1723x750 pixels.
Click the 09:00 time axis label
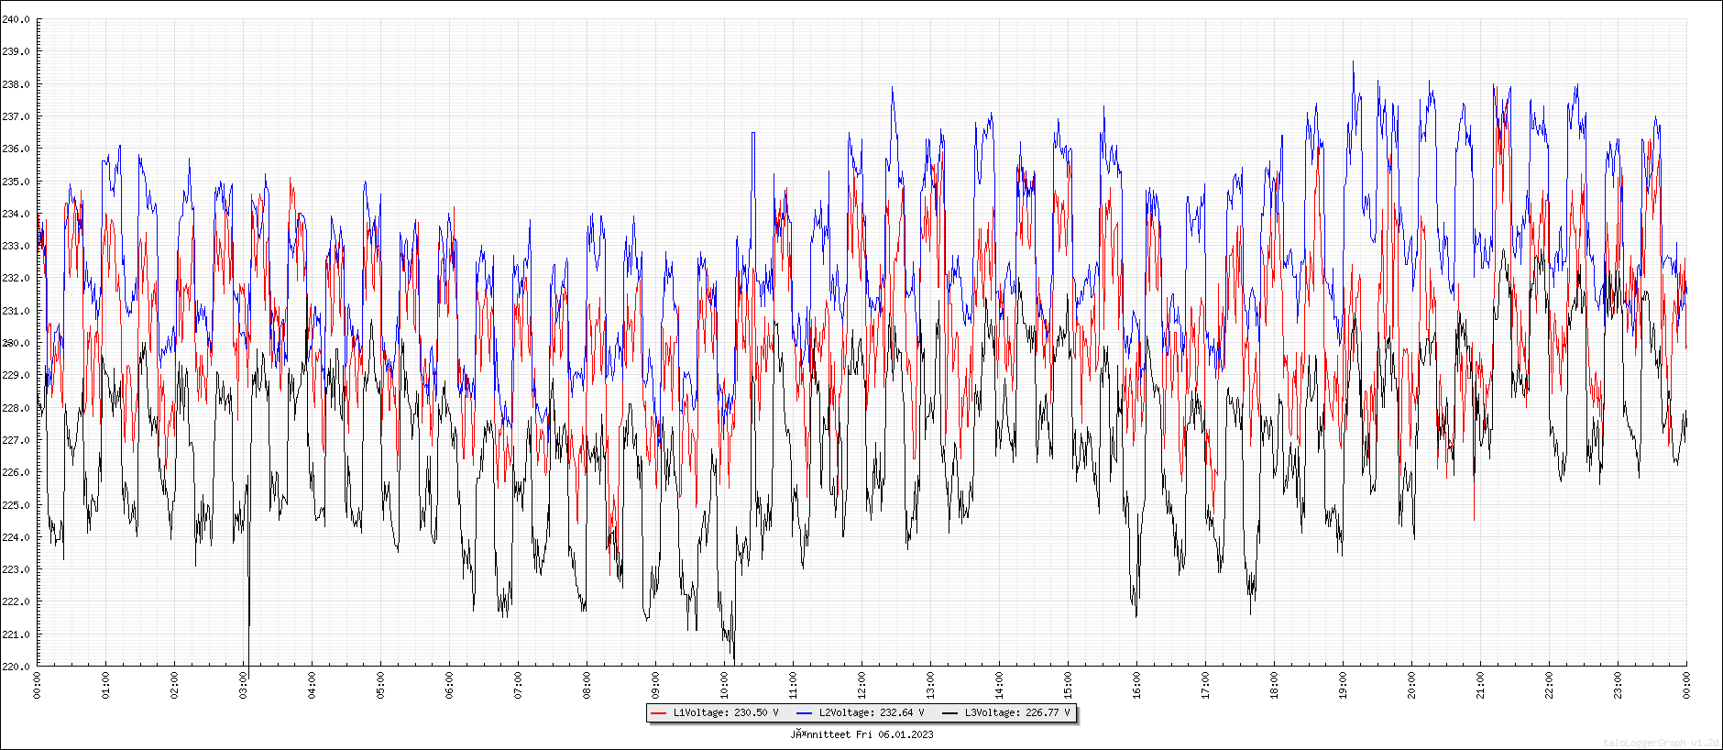pyautogui.click(x=655, y=685)
